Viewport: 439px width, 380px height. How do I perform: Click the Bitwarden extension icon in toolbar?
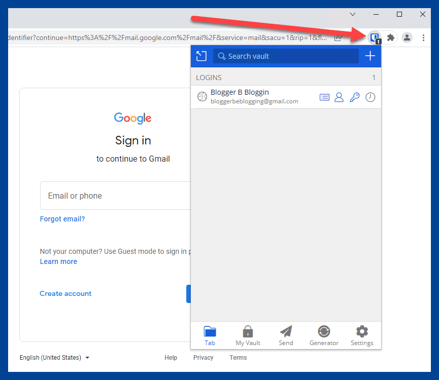(375, 37)
